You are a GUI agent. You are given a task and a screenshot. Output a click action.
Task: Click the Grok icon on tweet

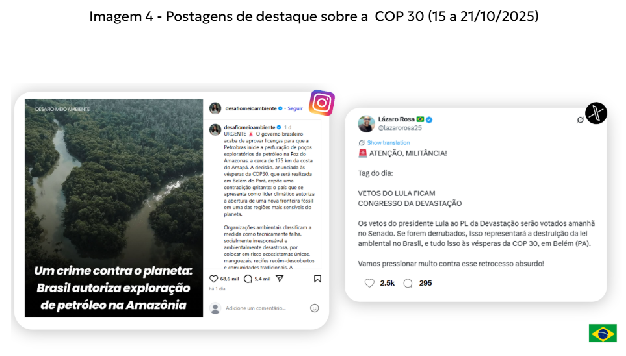pos(580,120)
